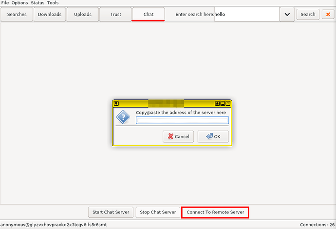Viewport: 336px width, 229px height.
Task: Click the blue question mark dialog icon
Action: click(x=123, y=117)
